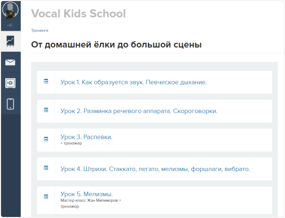
Task: Click the '+ тренажер' subtitle under Урок 3
Action: pyautogui.click(x=71, y=143)
